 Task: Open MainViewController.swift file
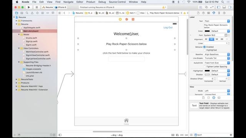[x=37, y=52]
